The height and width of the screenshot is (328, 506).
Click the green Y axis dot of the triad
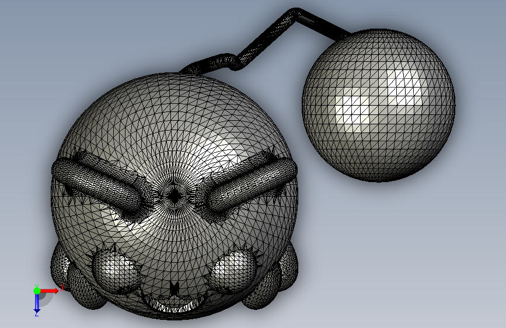click(x=37, y=291)
